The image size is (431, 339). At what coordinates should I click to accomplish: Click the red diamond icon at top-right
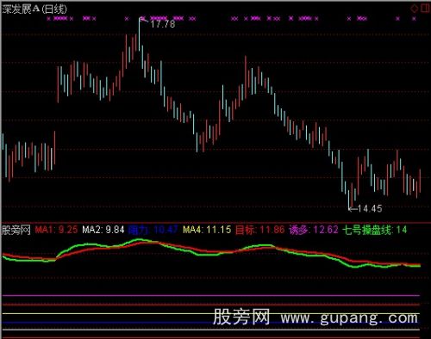point(414,9)
